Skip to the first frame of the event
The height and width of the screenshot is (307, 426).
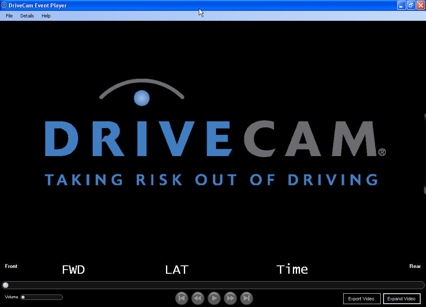181,298
